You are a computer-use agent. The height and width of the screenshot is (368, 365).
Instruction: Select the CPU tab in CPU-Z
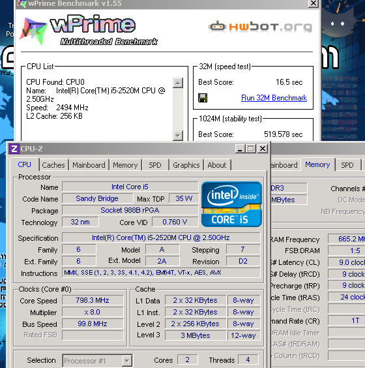tap(24, 164)
